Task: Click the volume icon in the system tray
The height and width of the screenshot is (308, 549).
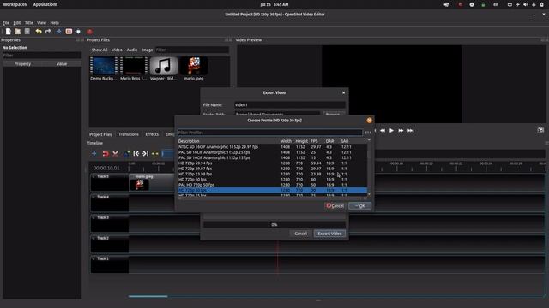Action: point(526,4)
